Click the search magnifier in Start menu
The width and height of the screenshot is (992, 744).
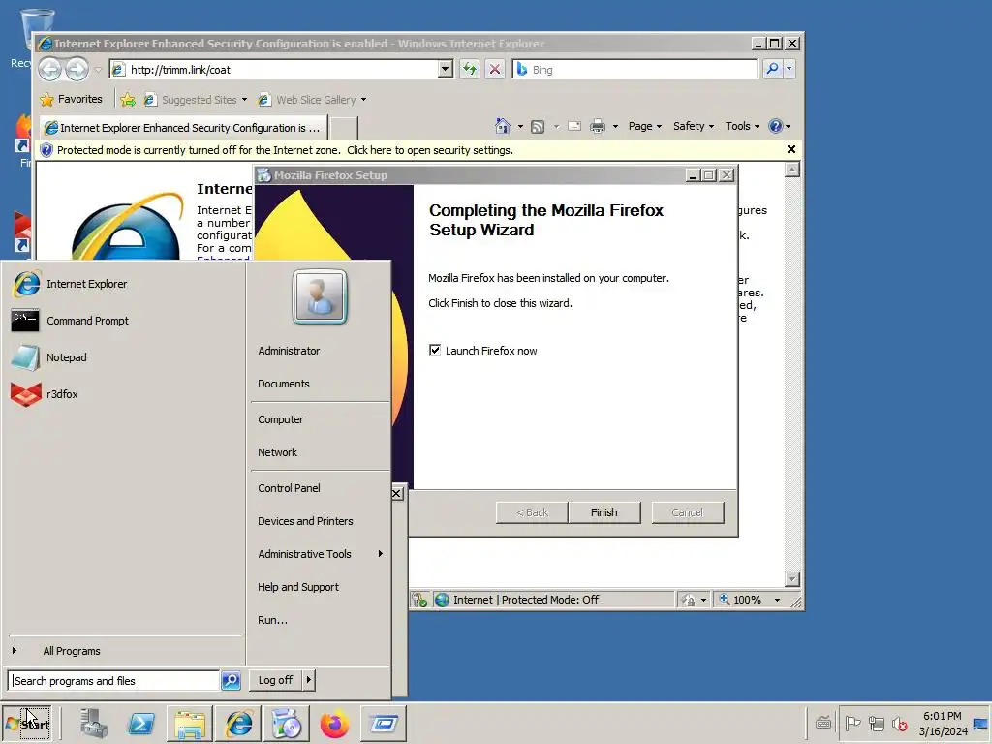point(231,680)
